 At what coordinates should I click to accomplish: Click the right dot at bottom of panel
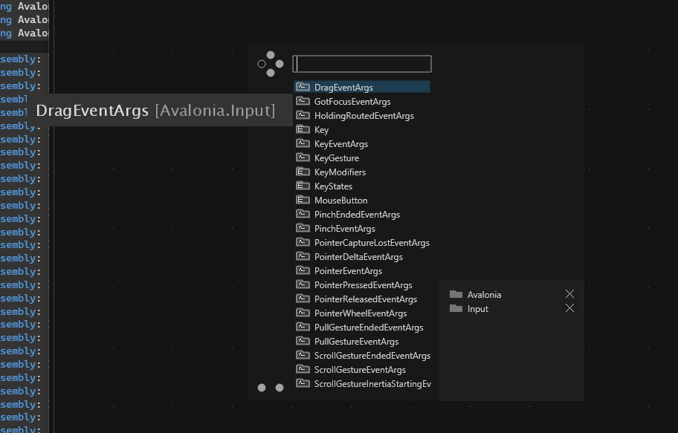[280, 388]
